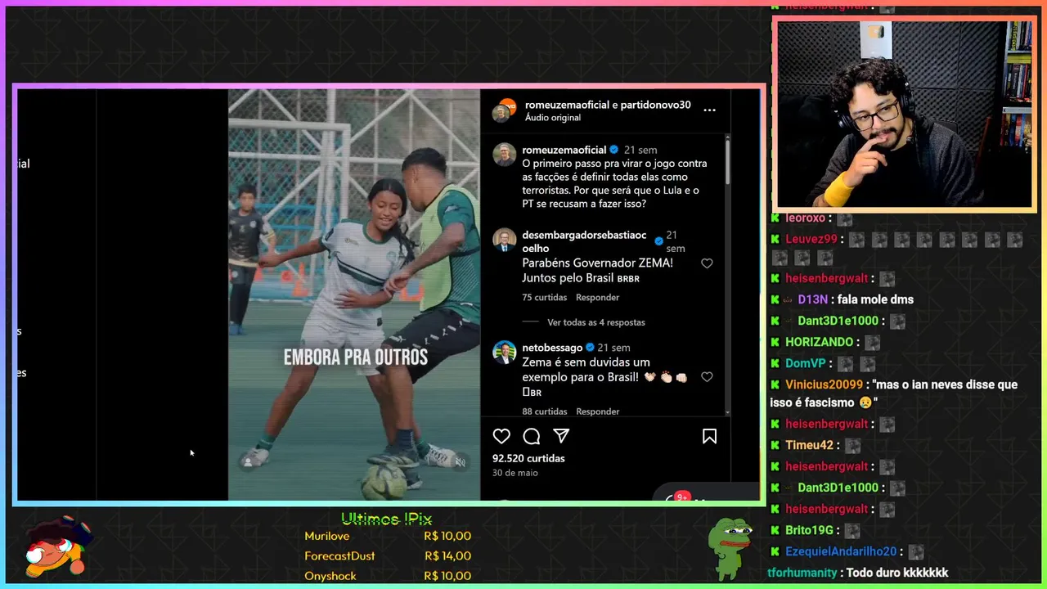
Task: Select chat user Brito19G
Action: tap(809, 530)
